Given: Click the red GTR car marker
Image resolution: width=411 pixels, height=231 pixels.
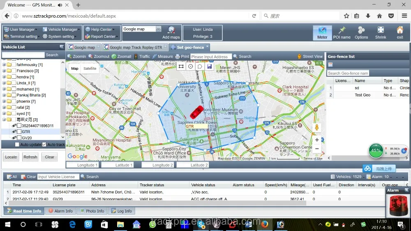Looking at the screenshot, I should (196, 112).
